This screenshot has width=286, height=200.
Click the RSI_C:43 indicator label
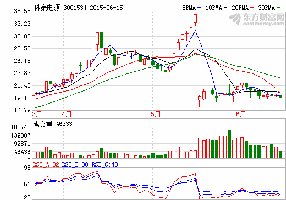tap(105, 164)
